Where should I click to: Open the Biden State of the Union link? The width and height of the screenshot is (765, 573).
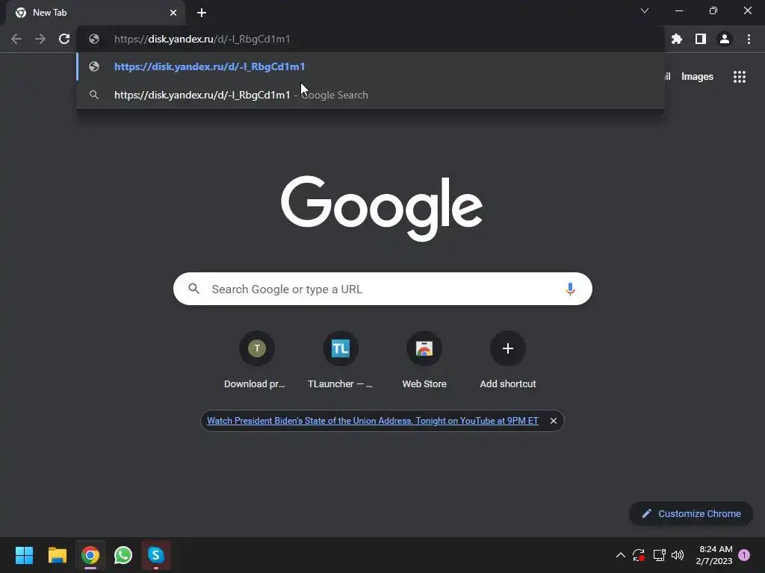(x=373, y=421)
